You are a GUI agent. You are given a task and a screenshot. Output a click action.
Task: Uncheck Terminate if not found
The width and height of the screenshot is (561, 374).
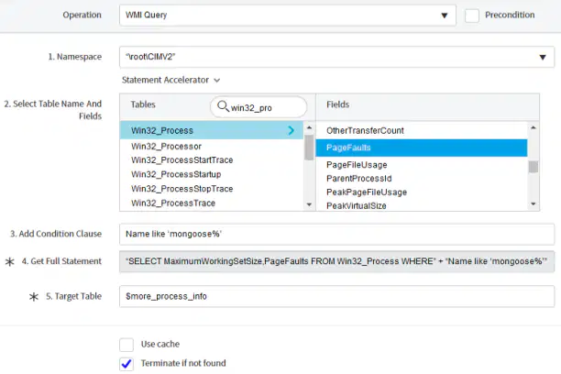[126, 364]
